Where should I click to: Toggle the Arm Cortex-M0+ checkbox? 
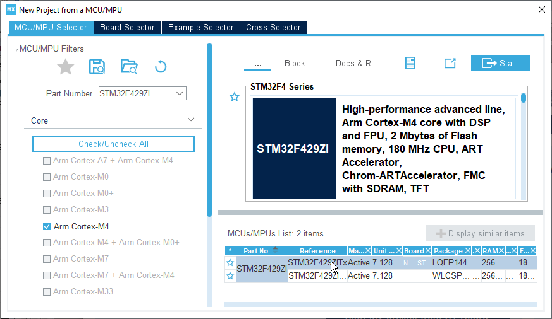click(x=46, y=194)
